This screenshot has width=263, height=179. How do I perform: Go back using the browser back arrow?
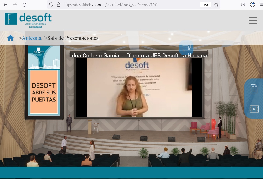point(6,5)
